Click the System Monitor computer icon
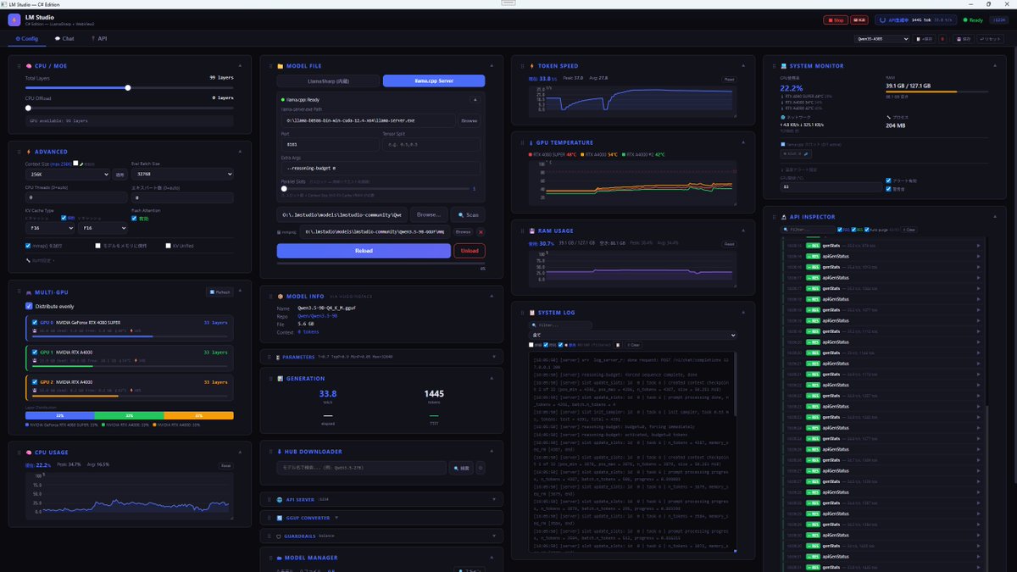 pos(783,65)
